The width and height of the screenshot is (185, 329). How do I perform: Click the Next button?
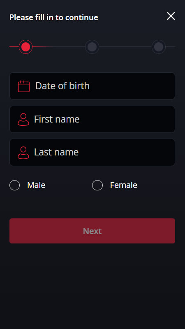click(92, 231)
